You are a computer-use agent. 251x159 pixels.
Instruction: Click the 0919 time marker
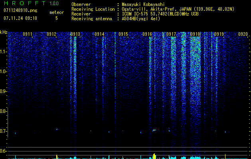pyautogui.click(x=219, y=34)
